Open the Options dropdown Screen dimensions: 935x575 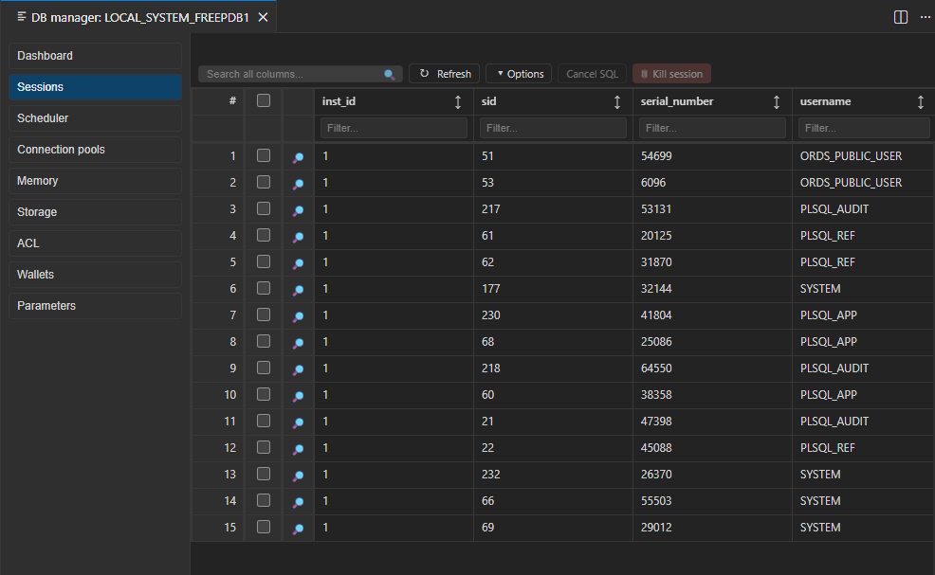[x=519, y=74]
